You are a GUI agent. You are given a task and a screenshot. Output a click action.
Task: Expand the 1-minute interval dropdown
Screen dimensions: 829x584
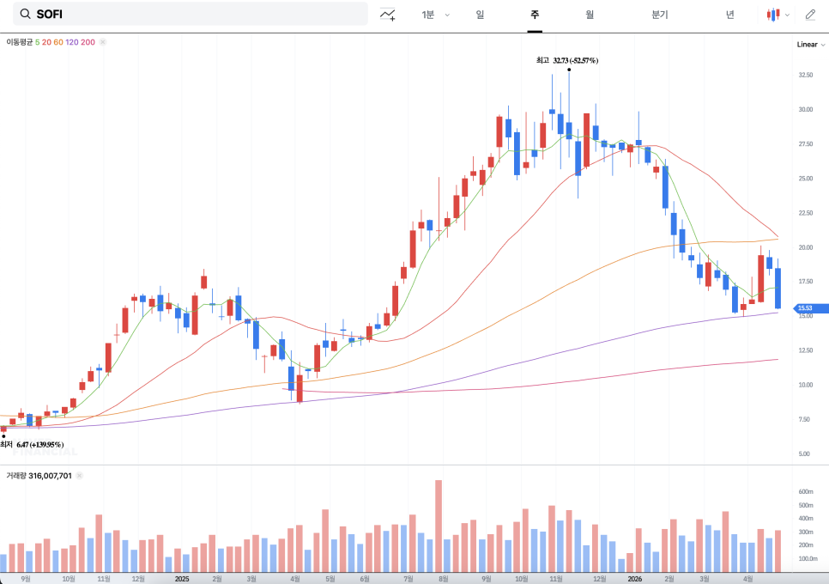(447, 15)
